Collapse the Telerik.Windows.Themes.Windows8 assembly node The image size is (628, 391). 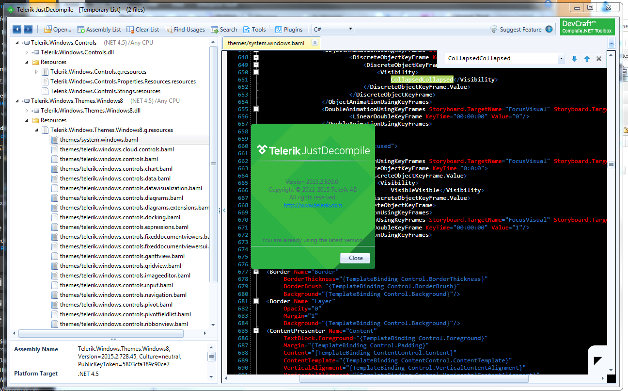17,101
